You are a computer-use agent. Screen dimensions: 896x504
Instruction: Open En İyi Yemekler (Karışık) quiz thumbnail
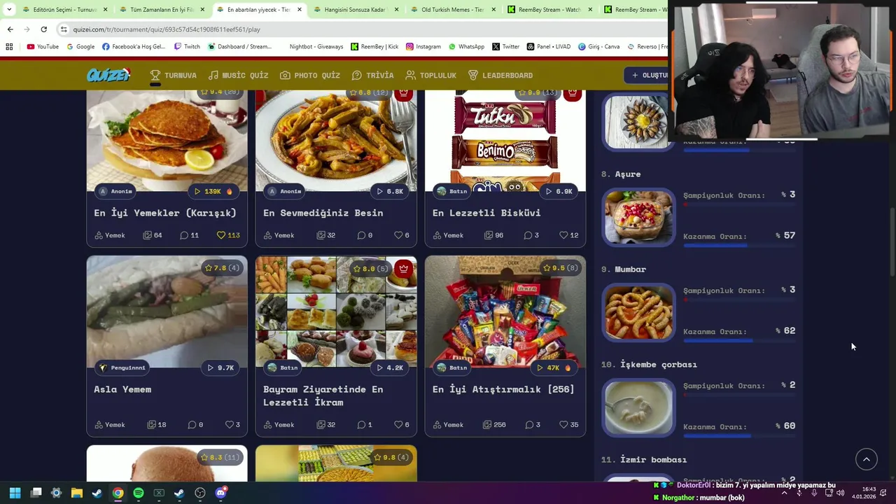[x=167, y=141]
